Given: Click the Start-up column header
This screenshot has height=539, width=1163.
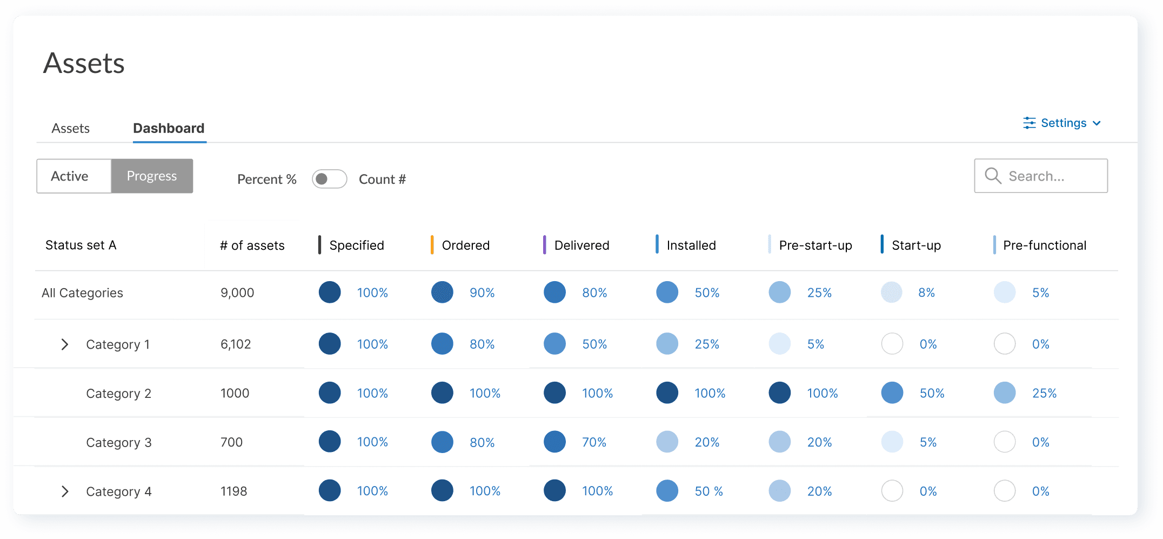Looking at the screenshot, I should tap(916, 245).
